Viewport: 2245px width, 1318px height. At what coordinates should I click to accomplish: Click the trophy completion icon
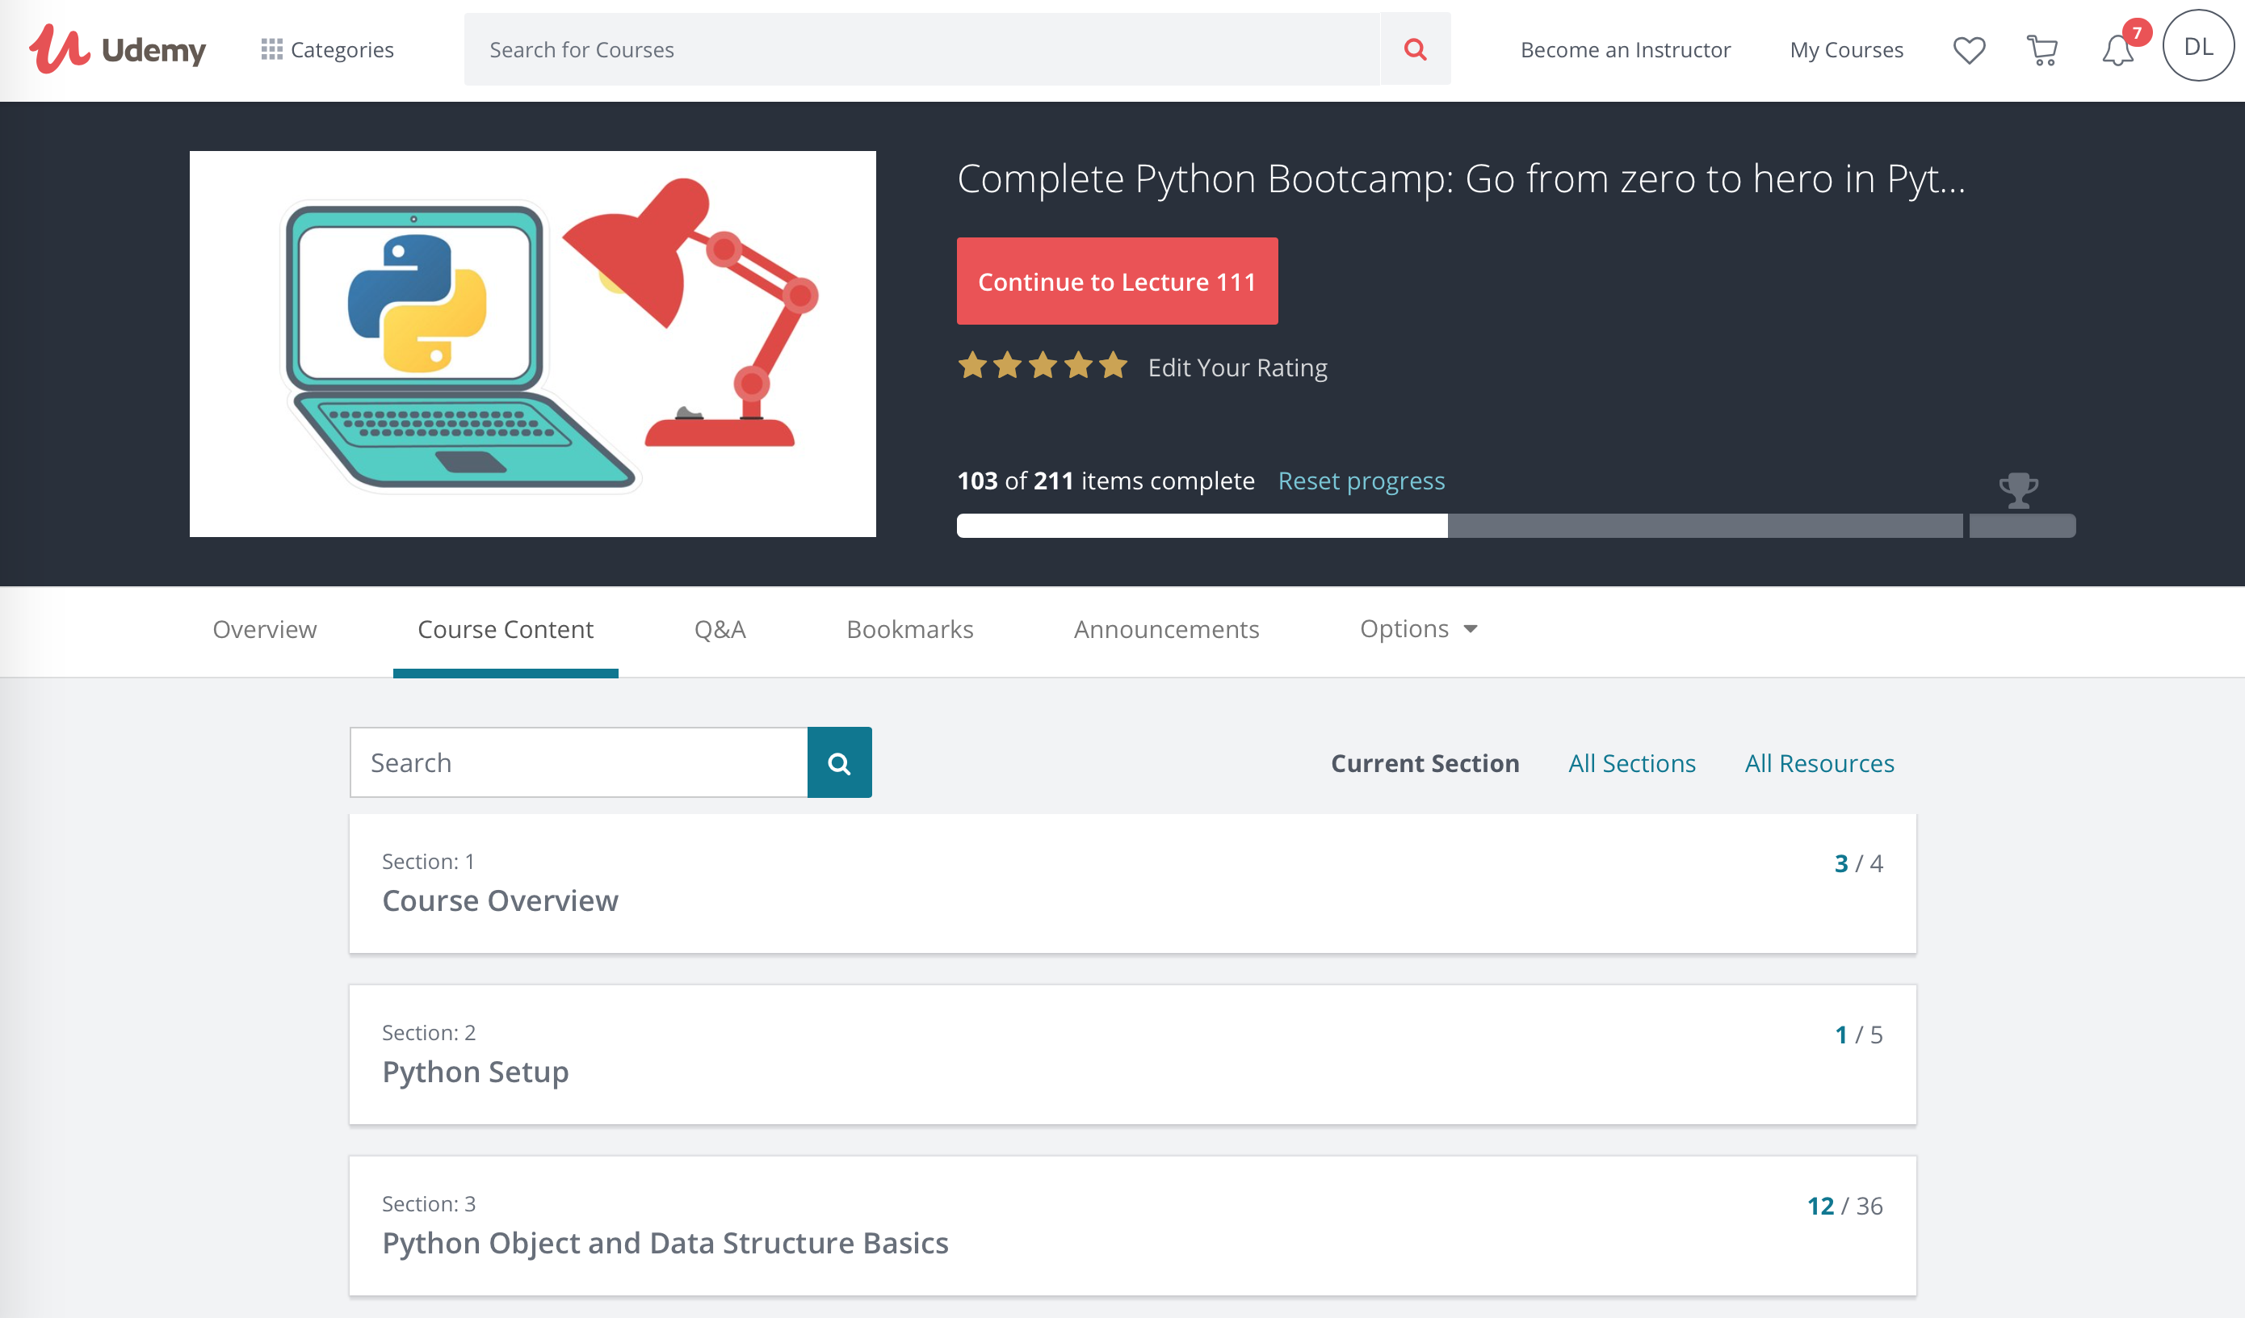coord(2018,489)
